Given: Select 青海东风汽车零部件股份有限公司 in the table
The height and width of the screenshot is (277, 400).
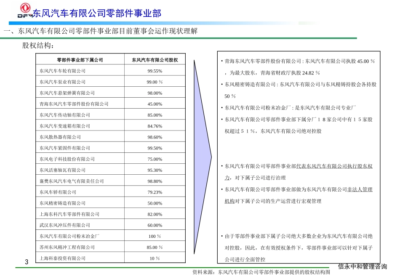Looking at the screenshot, I should [74, 104].
